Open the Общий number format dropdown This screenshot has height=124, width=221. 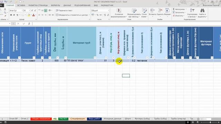[108, 11]
